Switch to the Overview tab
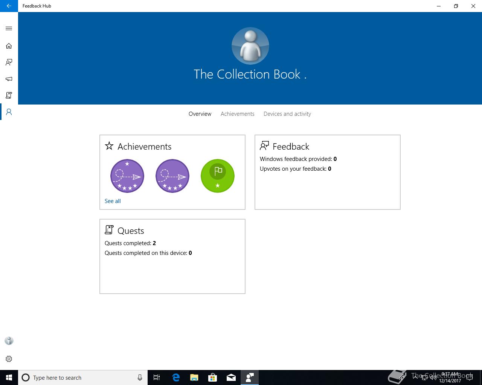Screen dimensions: 482x385 tap(200, 114)
